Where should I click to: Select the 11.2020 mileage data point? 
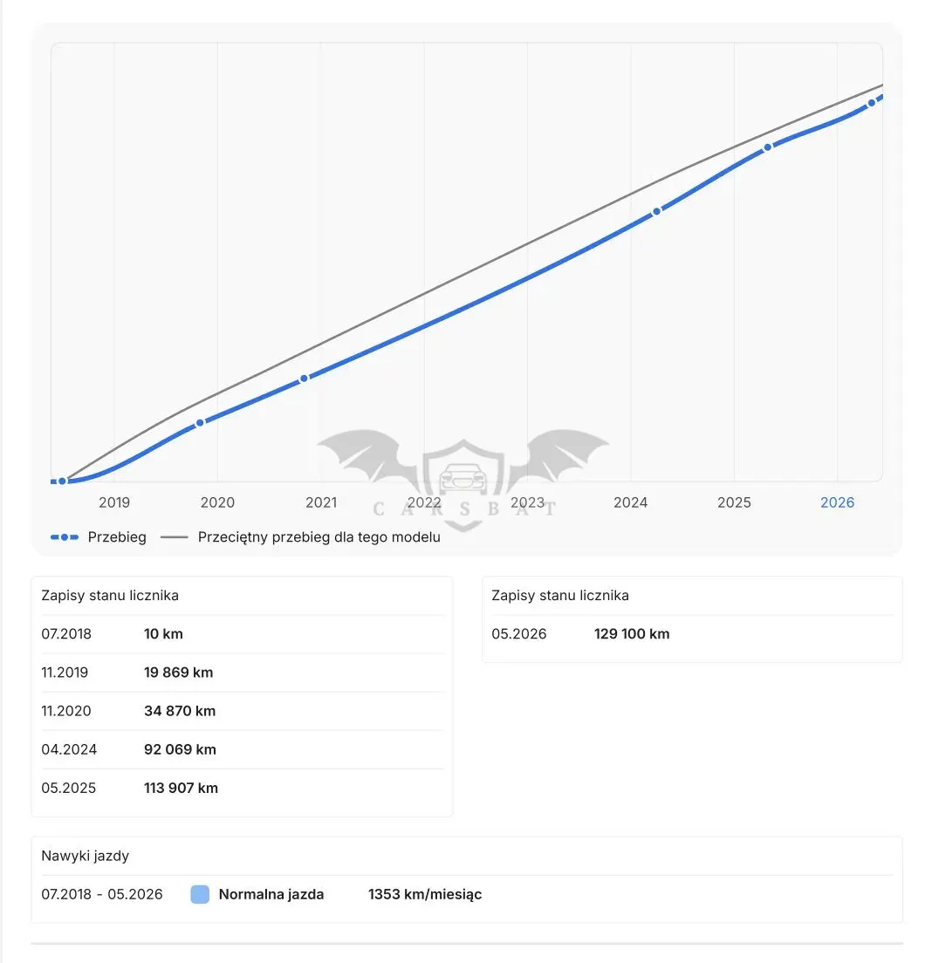(x=304, y=379)
